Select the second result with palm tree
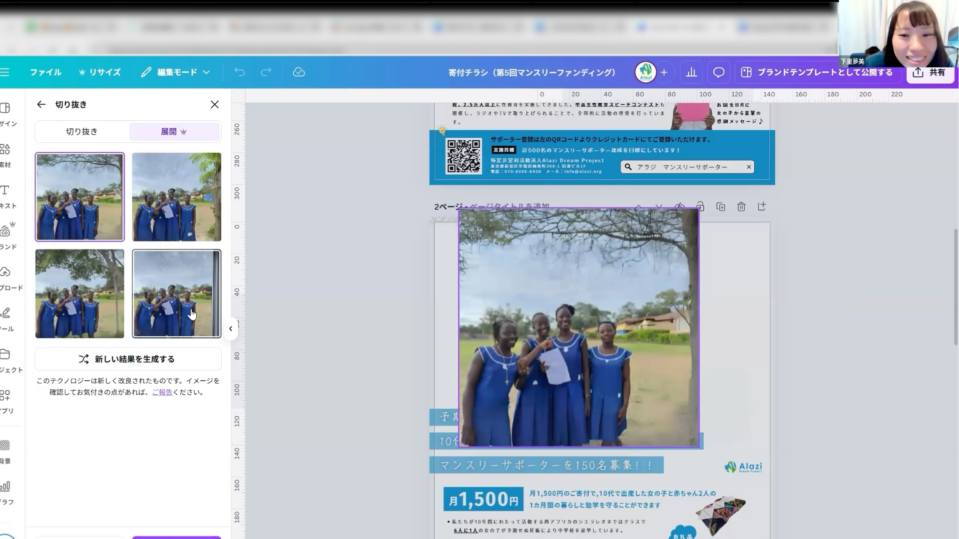 coord(177,197)
